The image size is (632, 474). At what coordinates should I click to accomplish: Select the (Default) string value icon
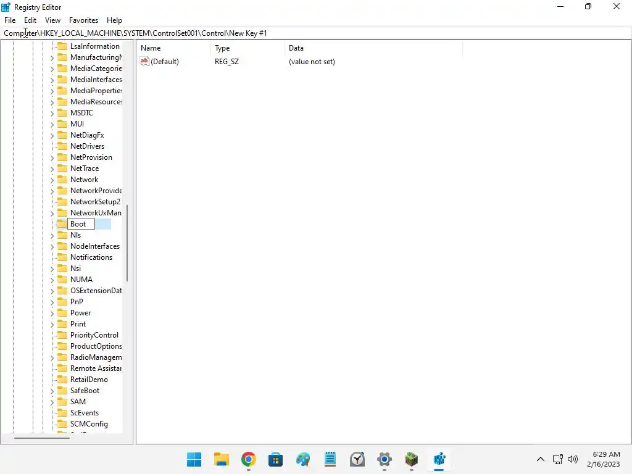tap(144, 61)
